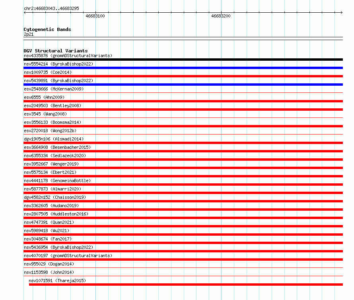This screenshot has width=354, height=300.
Task: Open variant nsv6355334 (Sedlazeck2020)
Action: pyautogui.click(x=55, y=156)
